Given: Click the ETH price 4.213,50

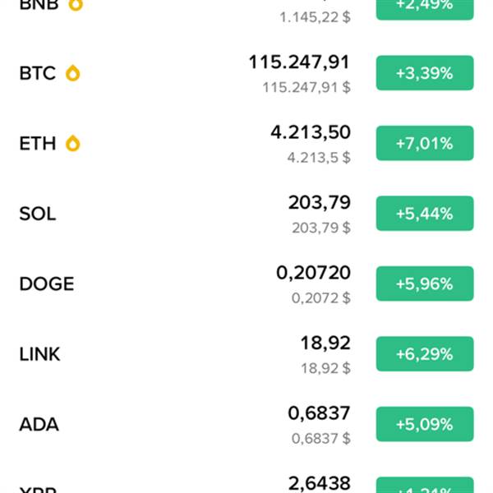Looking at the screenshot, I should 311,132.
